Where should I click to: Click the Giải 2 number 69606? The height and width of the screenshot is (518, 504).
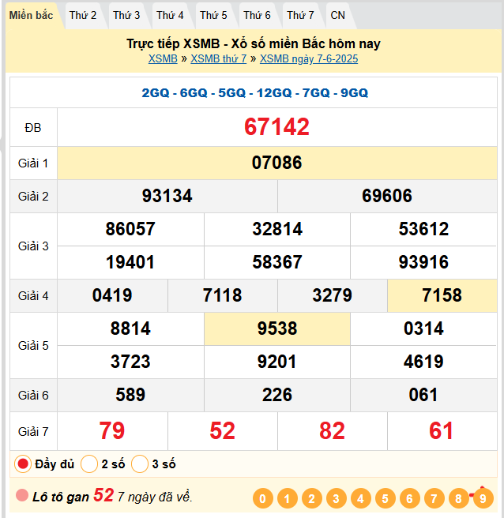point(387,196)
